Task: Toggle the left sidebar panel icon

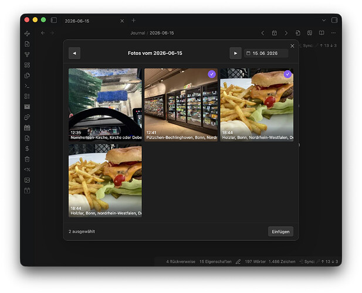Action: (54, 21)
